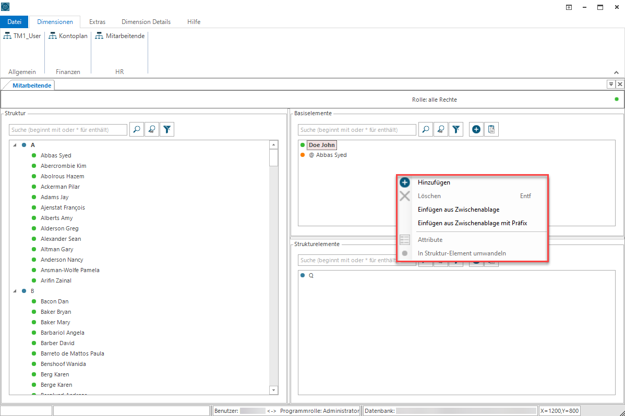Select Benshoof Wanida in the structure tree
The width and height of the screenshot is (625, 416).
(x=63, y=364)
